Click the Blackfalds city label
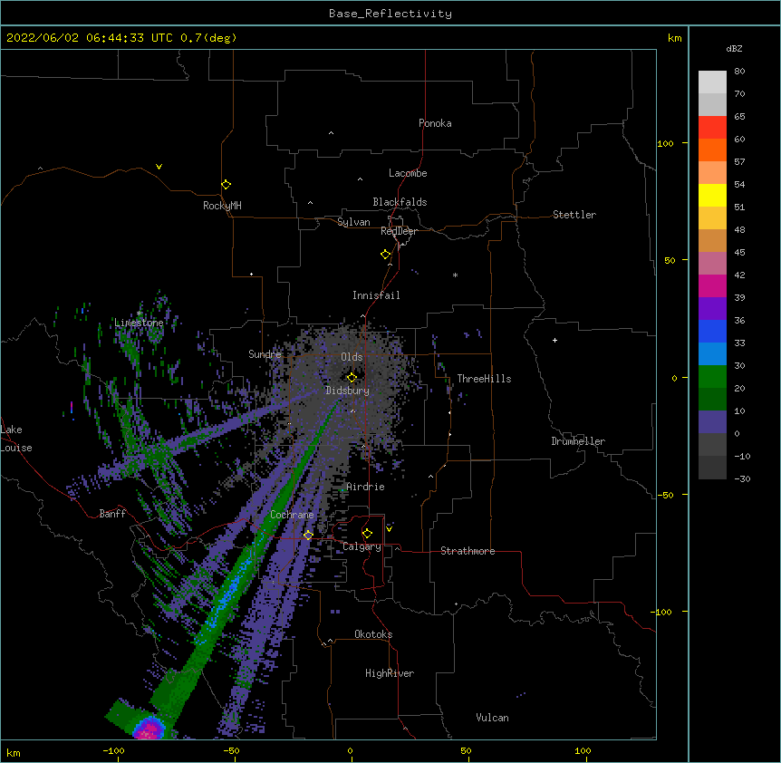Image resolution: width=781 pixels, height=763 pixels. [400, 202]
